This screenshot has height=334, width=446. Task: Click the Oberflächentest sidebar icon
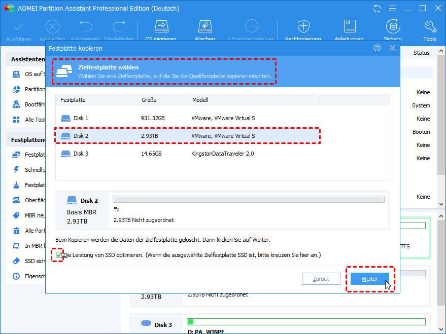(16, 200)
